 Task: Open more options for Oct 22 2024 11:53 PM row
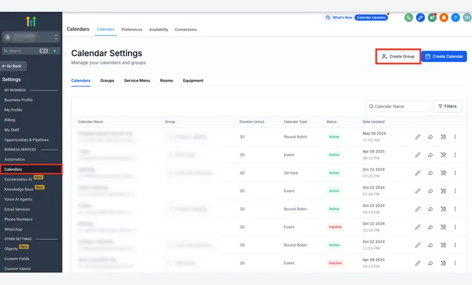455,245
